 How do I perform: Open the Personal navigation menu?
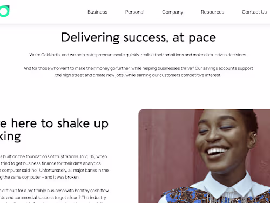[134, 12]
